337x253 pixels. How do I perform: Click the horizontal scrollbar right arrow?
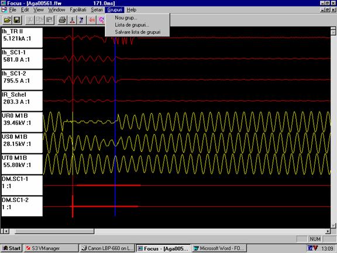(x=328, y=231)
